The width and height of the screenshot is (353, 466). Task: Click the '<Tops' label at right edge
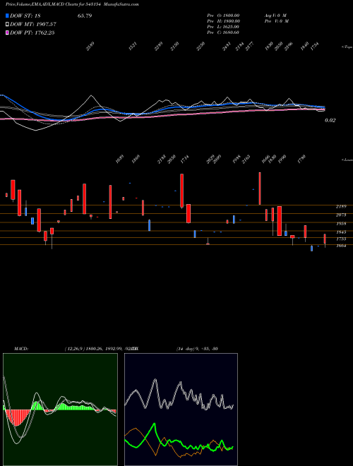(x=347, y=47)
